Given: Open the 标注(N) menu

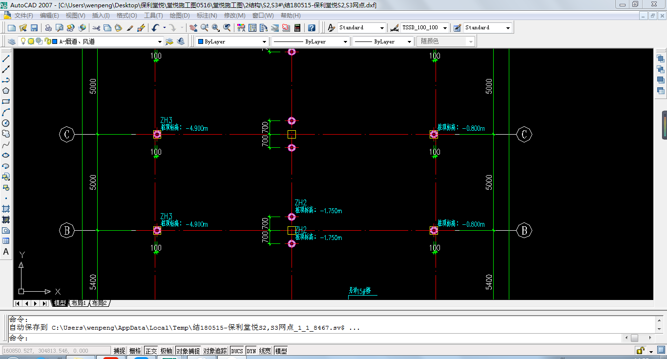Looking at the screenshot, I should click(207, 16).
